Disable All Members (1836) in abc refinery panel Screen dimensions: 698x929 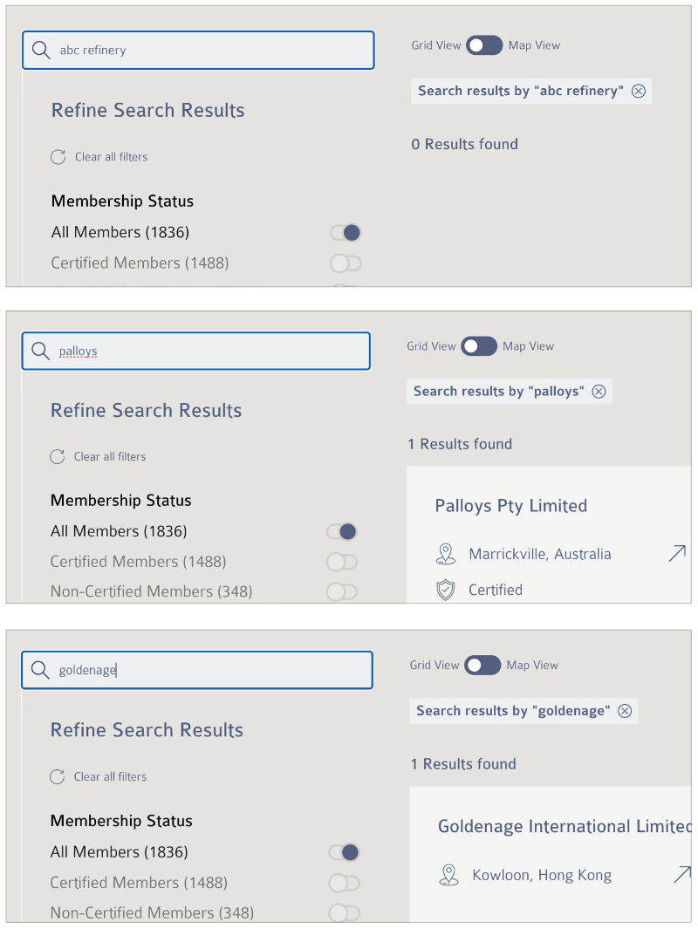click(346, 232)
